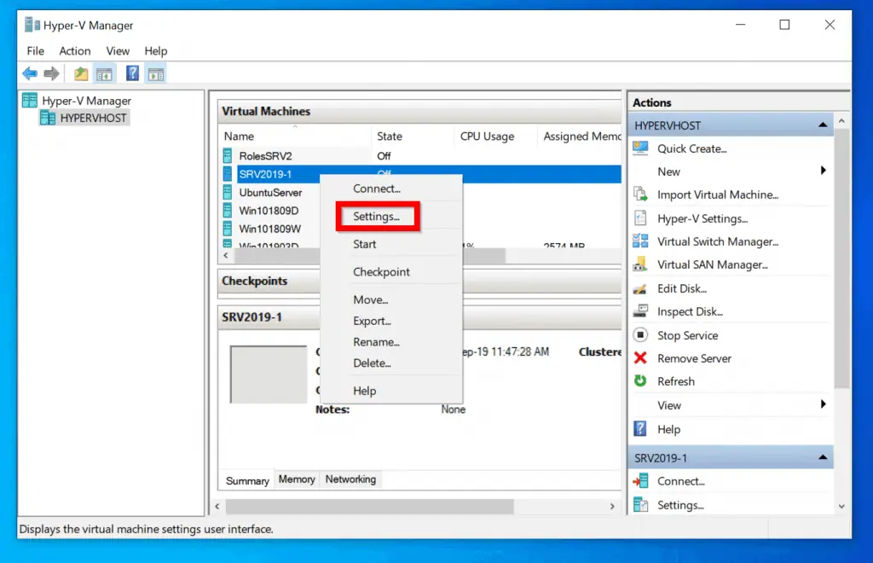Select the UbuntuServer virtual machine row
This screenshot has height=563, width=873.
(x=270, y=193)
